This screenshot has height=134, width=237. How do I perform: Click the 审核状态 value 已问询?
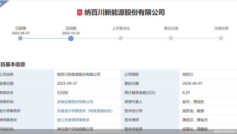click(x=63, y=93)
